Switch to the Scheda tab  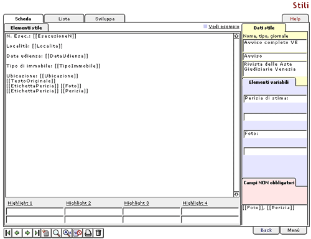23,19
